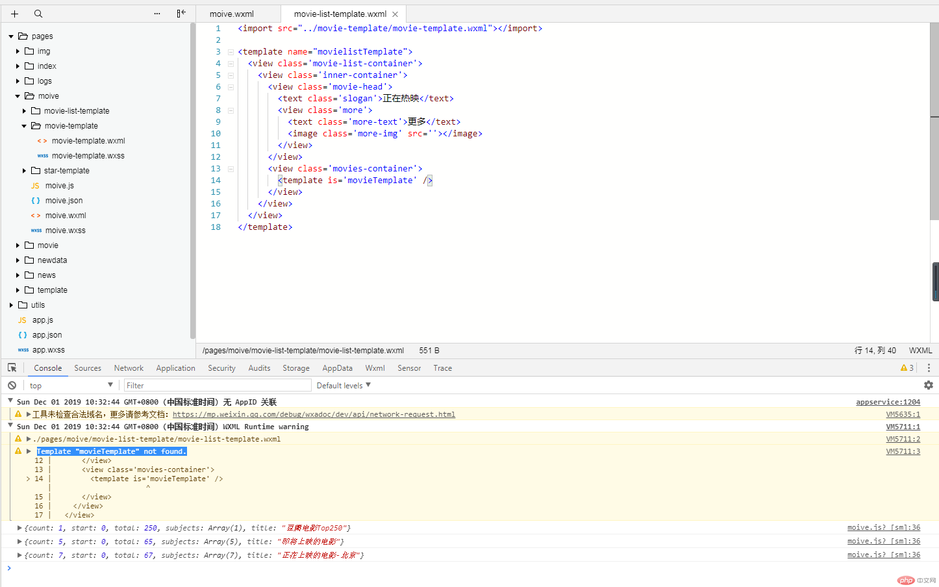Close the movie-list-template.wxml tab

(395, 14)
